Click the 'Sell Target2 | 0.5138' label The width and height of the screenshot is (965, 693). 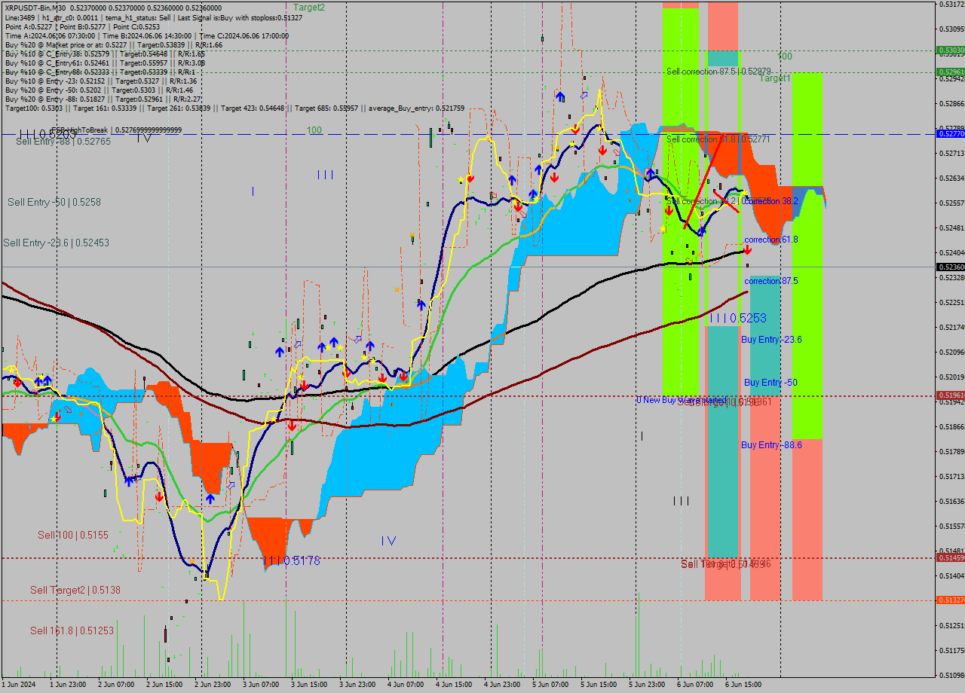75,590
